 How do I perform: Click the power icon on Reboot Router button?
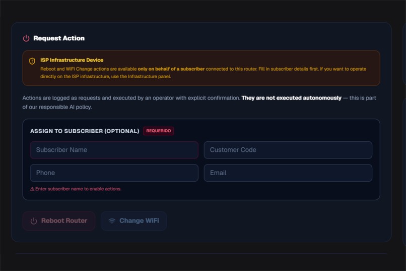34,221
